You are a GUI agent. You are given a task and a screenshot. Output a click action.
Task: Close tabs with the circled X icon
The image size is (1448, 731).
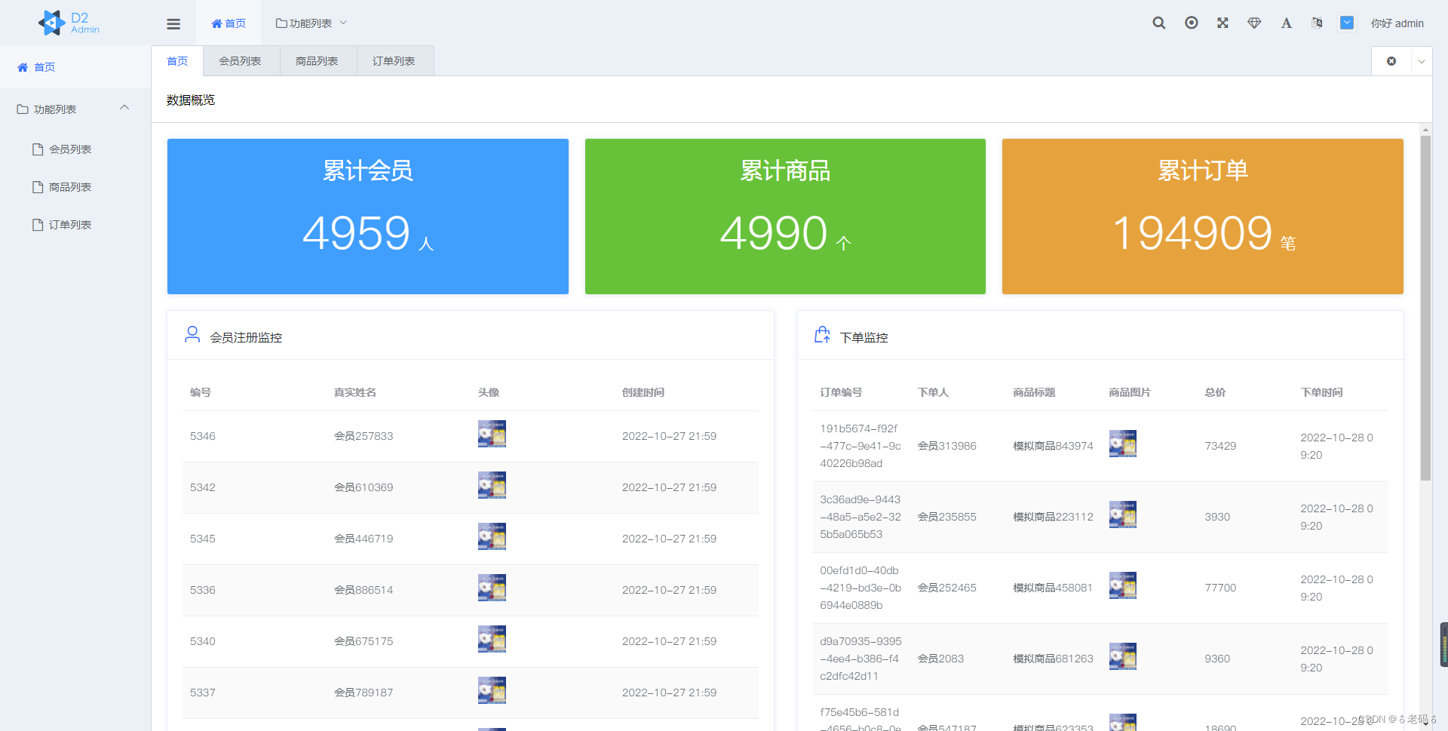tap(1391, 61)
